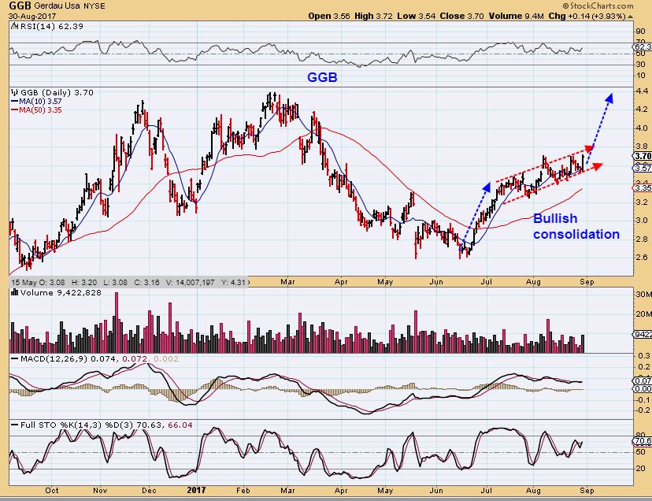Click the 30M volume axis label
This screenshot has width=652, height=501.
coord(643,294)
